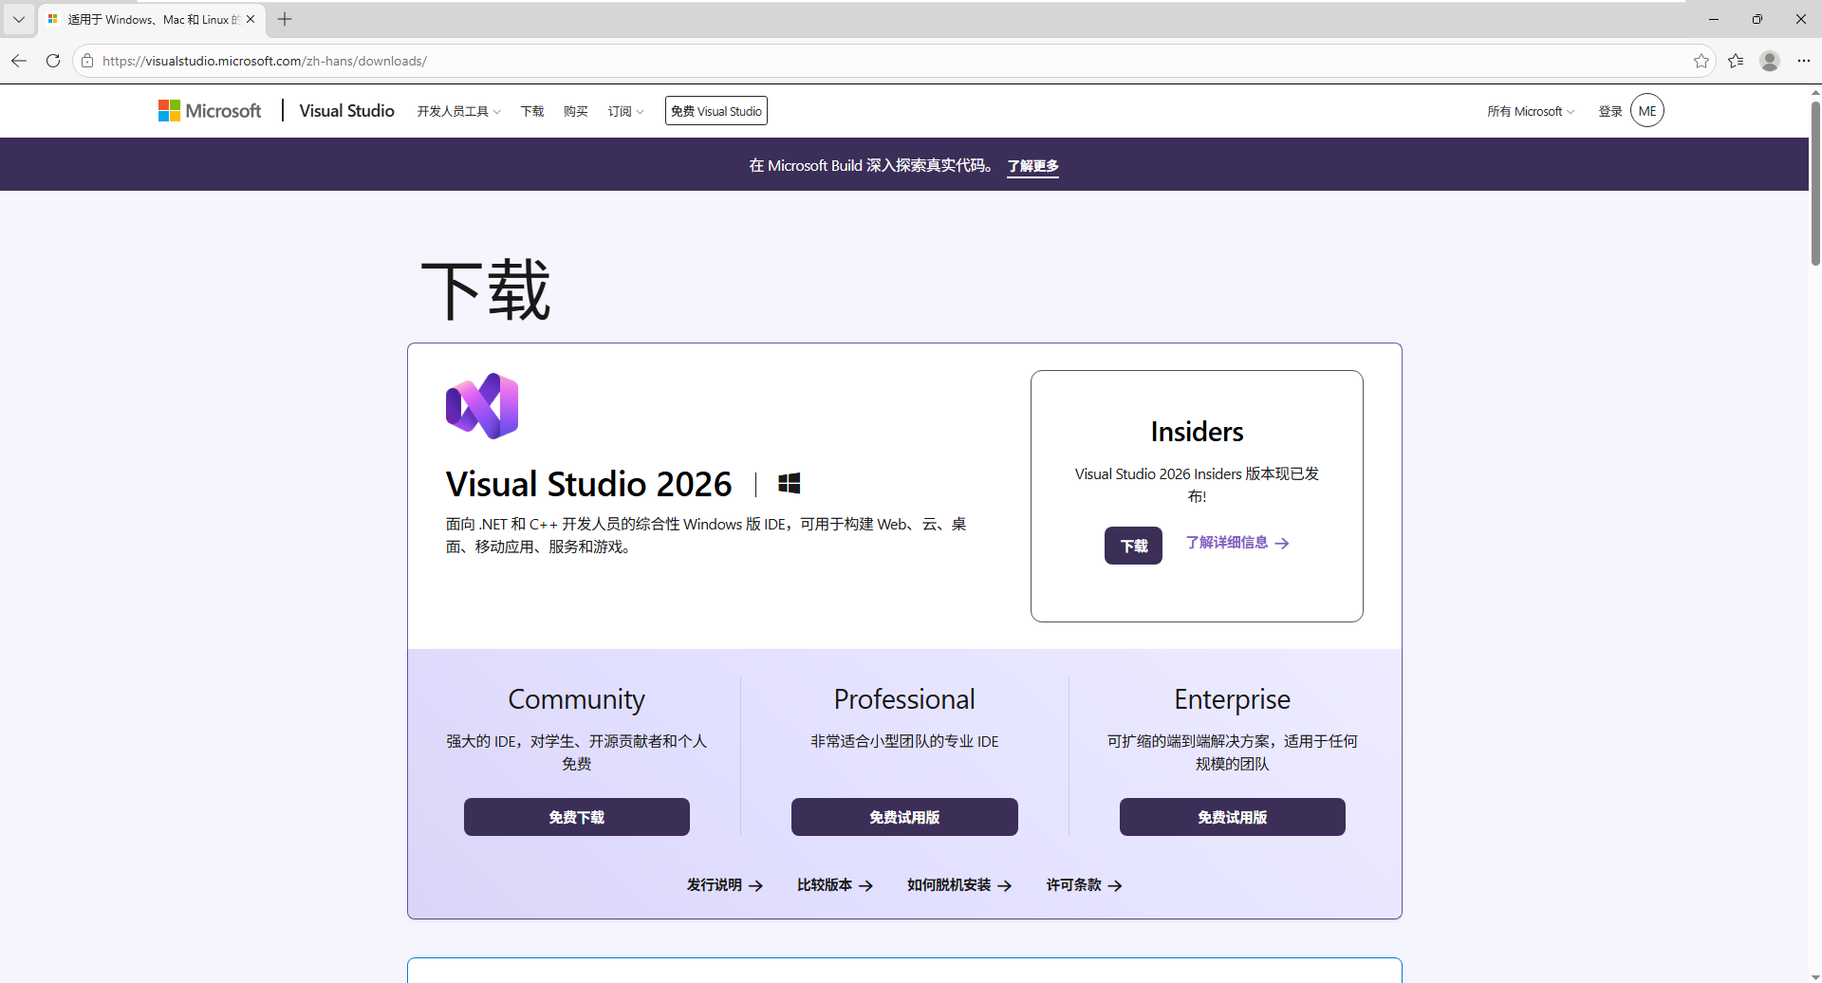Click the Visual Studio brand link
This screenshot has height=983, width=1822.
tap(347, 111)
